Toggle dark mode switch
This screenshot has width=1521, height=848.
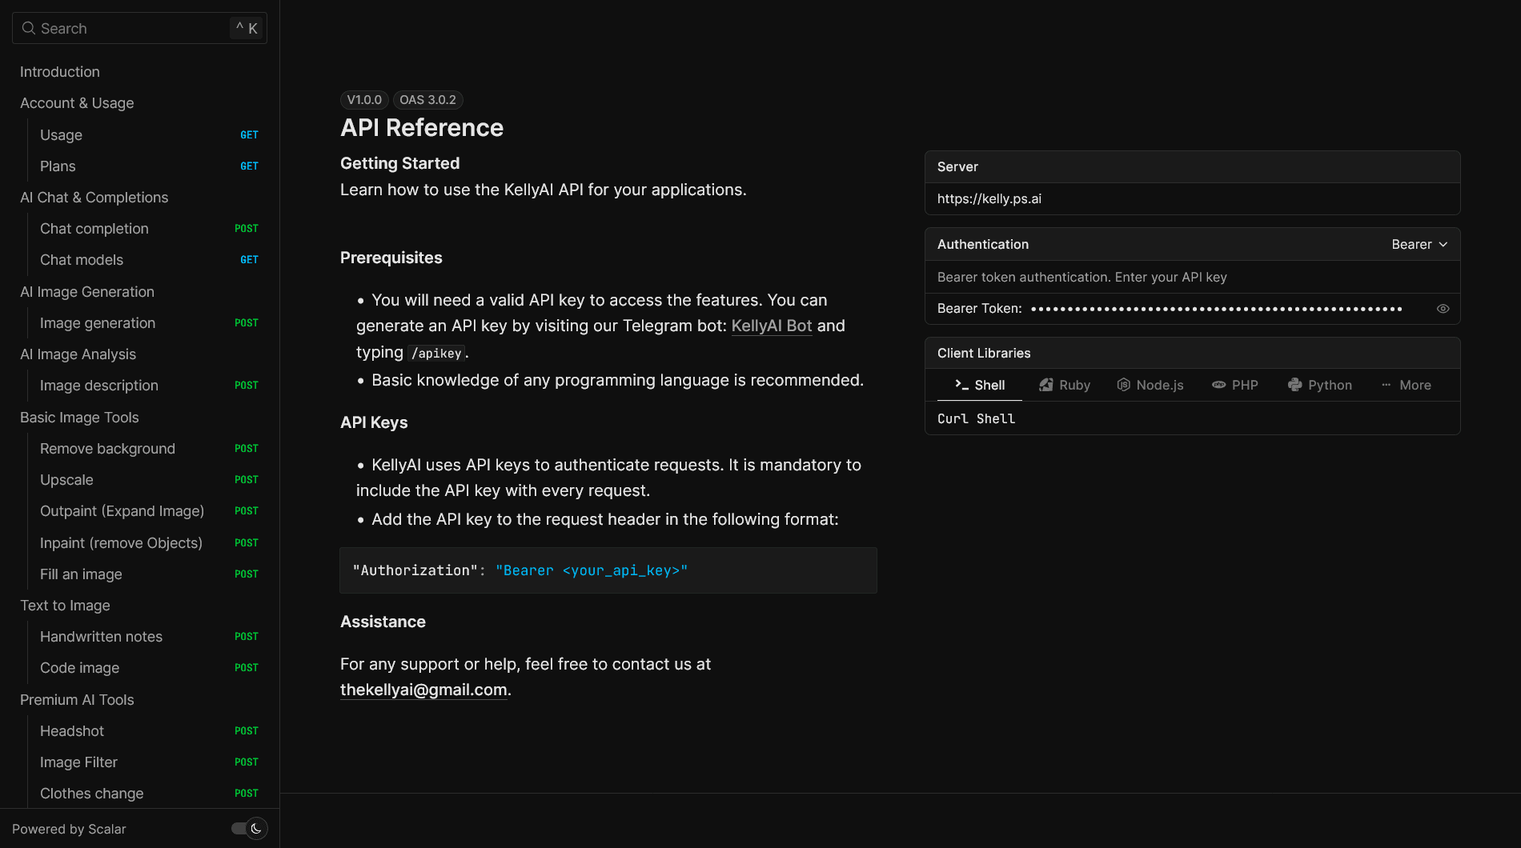click(249, 829)
